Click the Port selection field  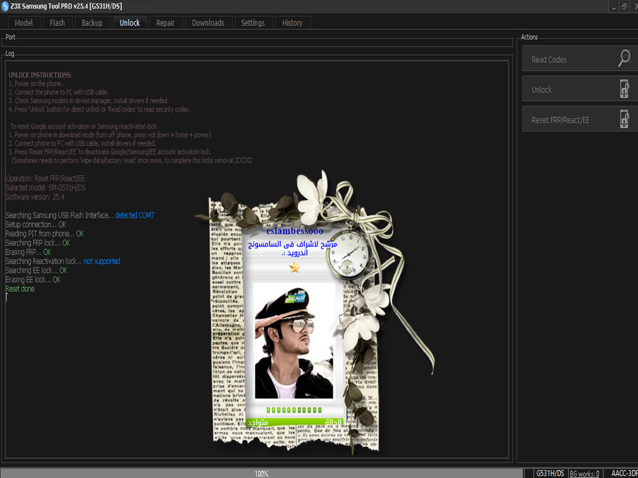coord(257,43)
